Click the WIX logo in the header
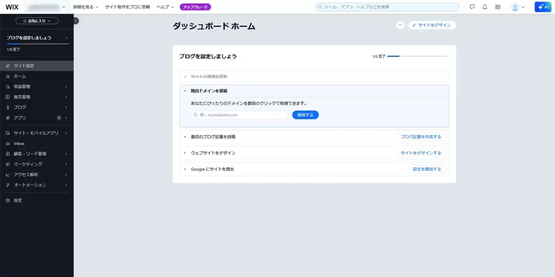 pyautogui.click(x=12, y=7)
